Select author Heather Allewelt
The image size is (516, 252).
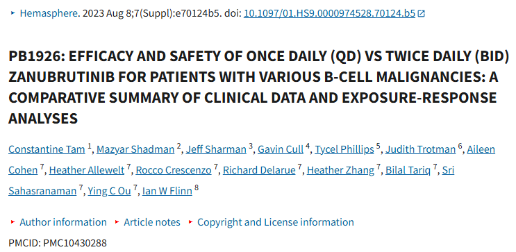tap(87, 170)
